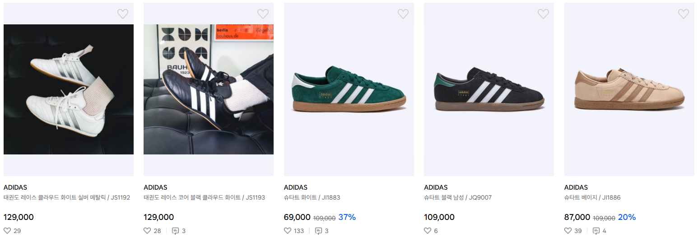
Task: Open green Stadt sneaker image
Action: pyautogui.click(x=349, y=89)
